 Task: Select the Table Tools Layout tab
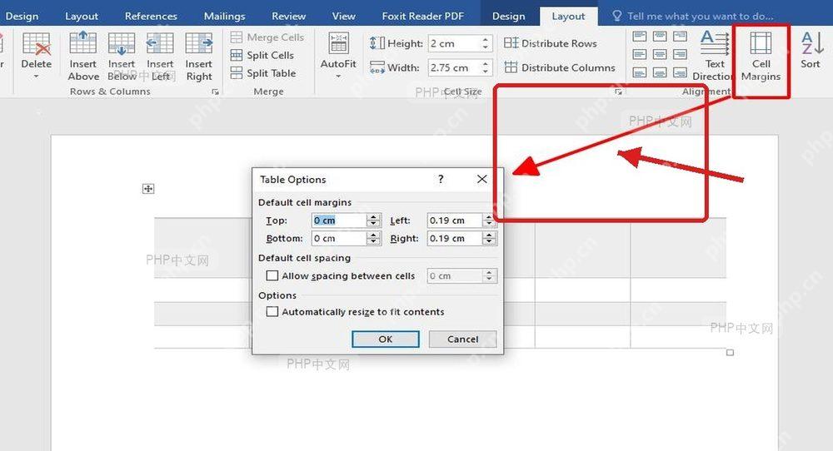point(568,16)
